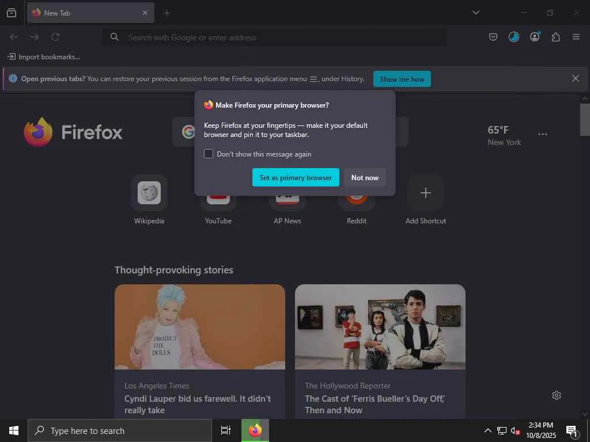Image resolution: width=590 pixels, height=442 pixels.
Task: Click the network icon in system tray
Action: coord(502,430)
